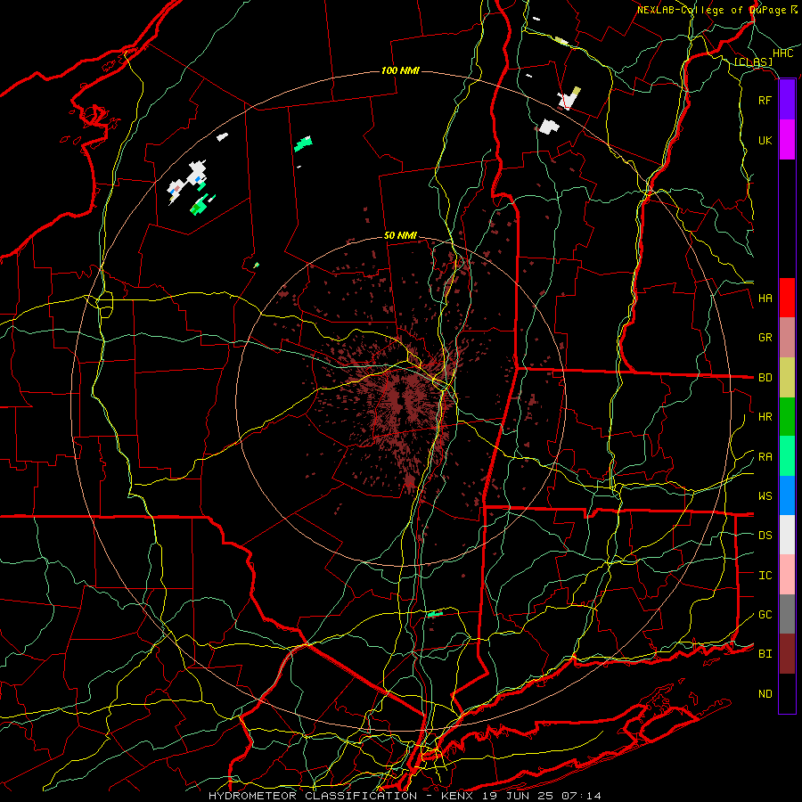Click the 'RF' legend label
The width and height of the screenshot is (802, 802).
click(765, 100)
